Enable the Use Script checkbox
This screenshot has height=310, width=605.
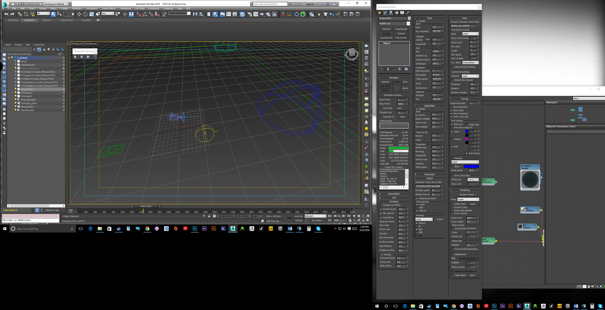tap(381, 108)
